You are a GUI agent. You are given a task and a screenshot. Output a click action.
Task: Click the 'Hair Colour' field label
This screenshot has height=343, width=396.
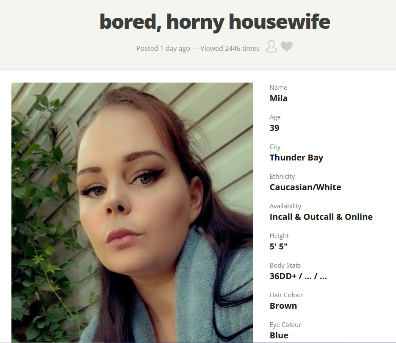pos(286,295)
